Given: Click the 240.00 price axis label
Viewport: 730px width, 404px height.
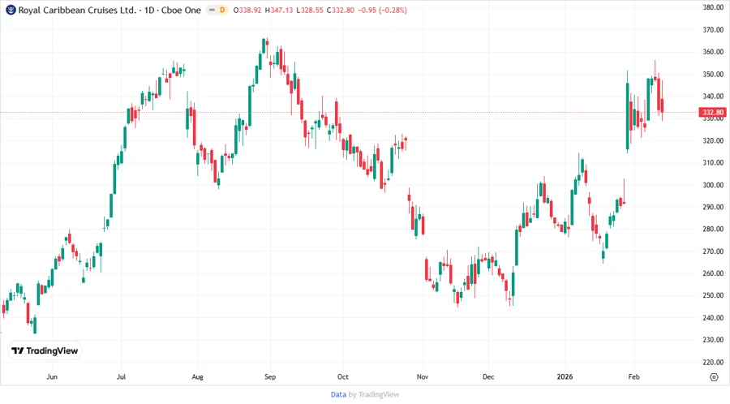Looking at the screenshot, I should (713, 318).
